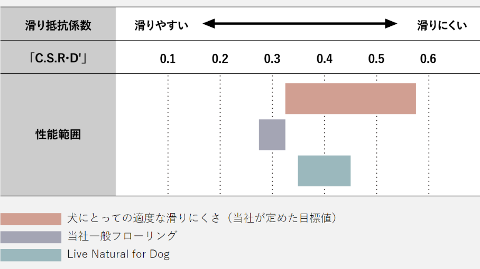Click the 滑りにくい label
The image size is (480, 269).
click(x=442, y=25)
